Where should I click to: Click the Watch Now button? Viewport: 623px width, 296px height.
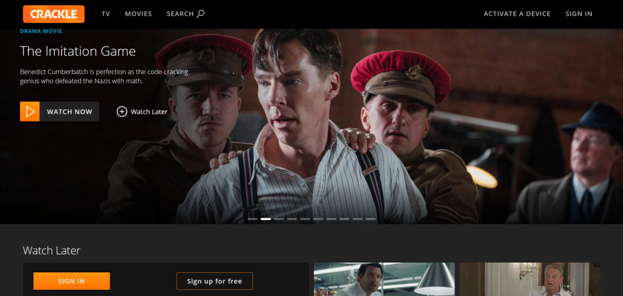click(60, 111)
